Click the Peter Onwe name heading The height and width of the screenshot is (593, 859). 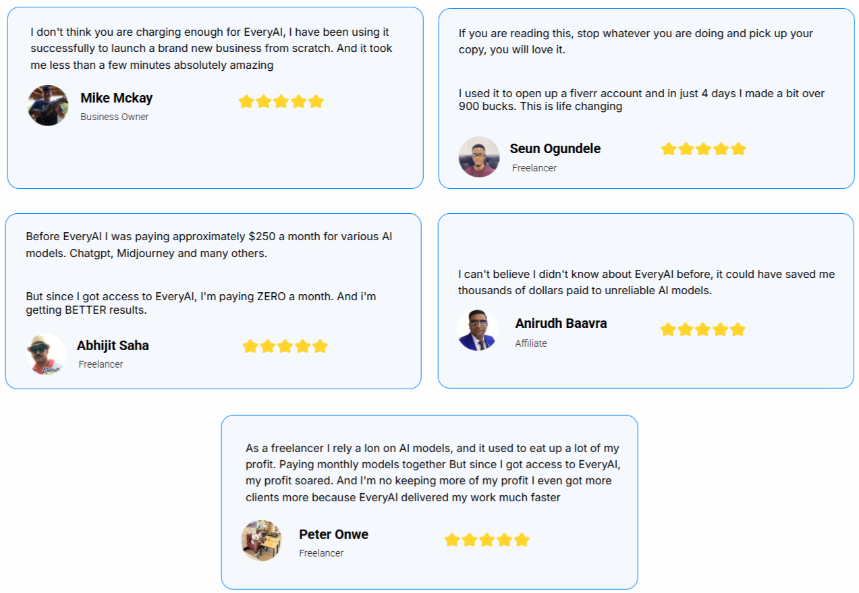[334, 534]
